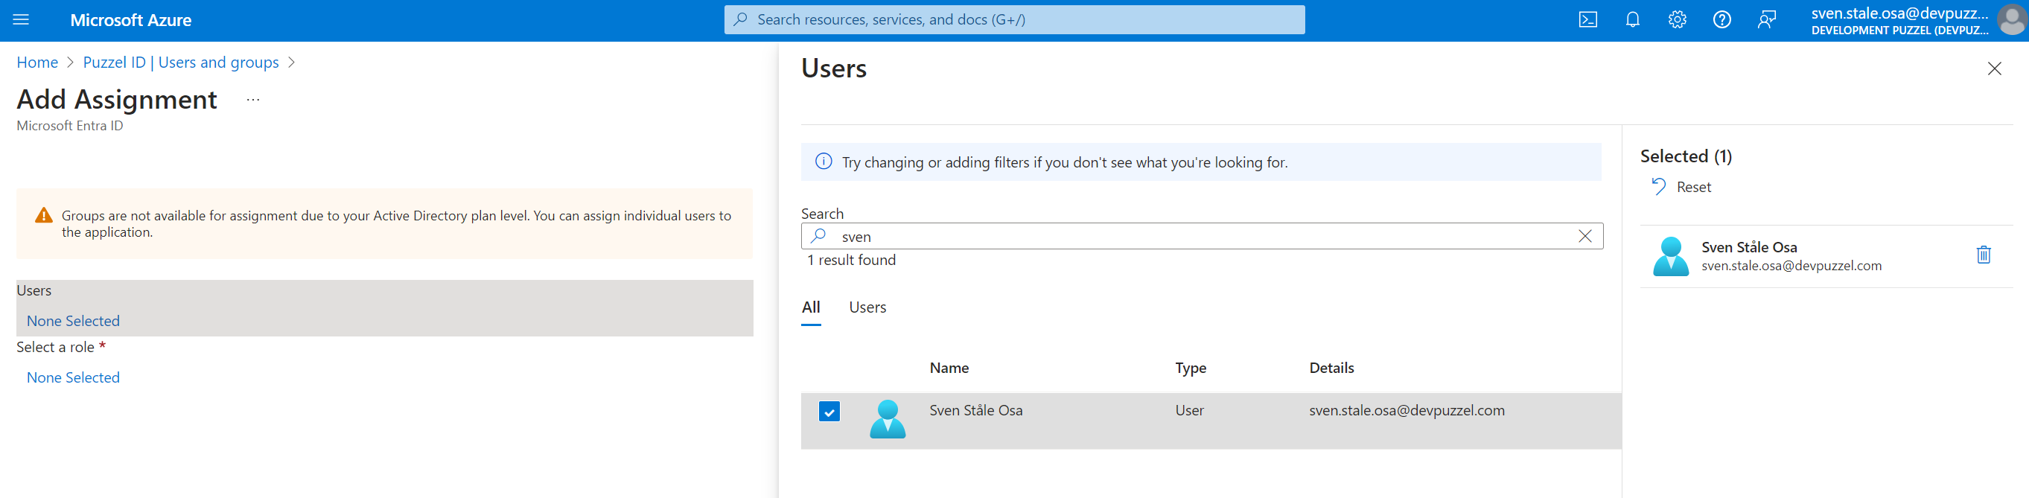
Task: Click None Selected under Select a role
Action: [73, 377]
